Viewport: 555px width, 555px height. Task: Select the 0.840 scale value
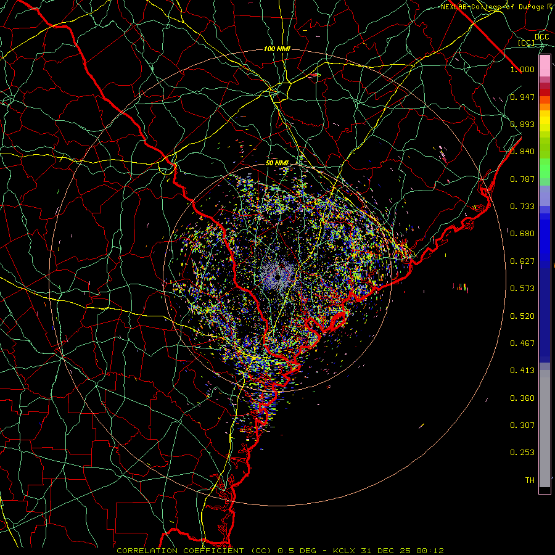coord(522,152)
